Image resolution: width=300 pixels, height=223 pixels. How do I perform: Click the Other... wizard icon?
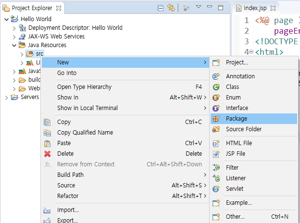[216, 217]
